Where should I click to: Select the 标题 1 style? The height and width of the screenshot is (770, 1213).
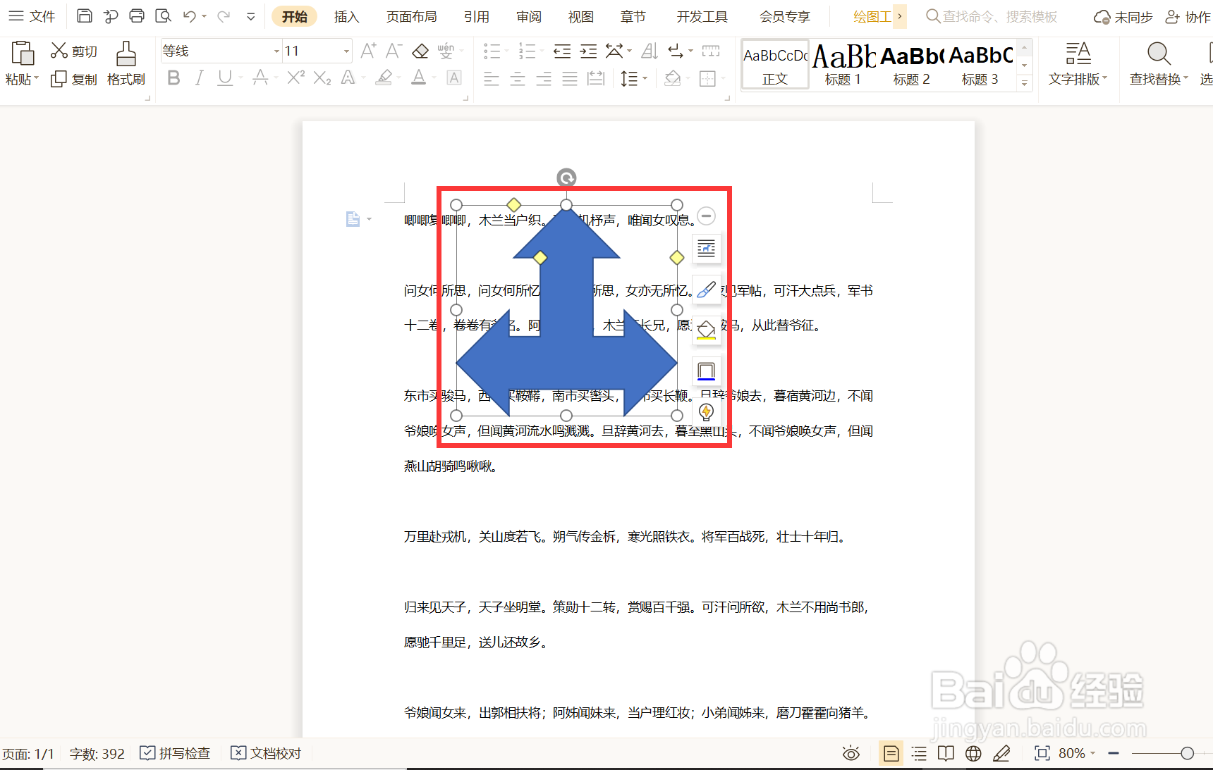[x=843, y=65]
